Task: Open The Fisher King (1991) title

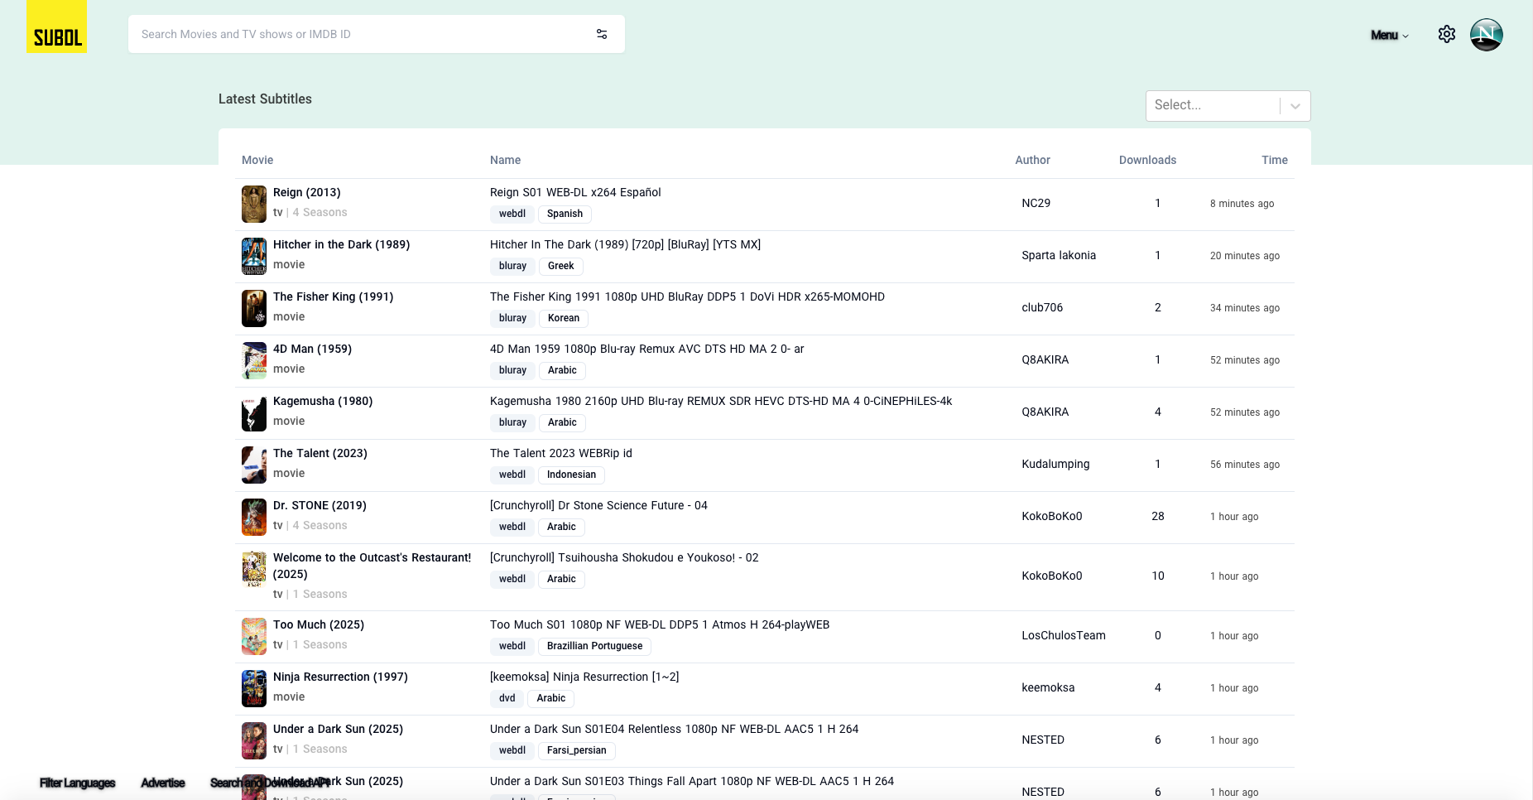Action: coord(333,296)
